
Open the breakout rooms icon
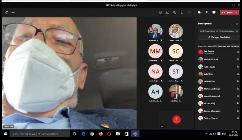coord(182,12)
